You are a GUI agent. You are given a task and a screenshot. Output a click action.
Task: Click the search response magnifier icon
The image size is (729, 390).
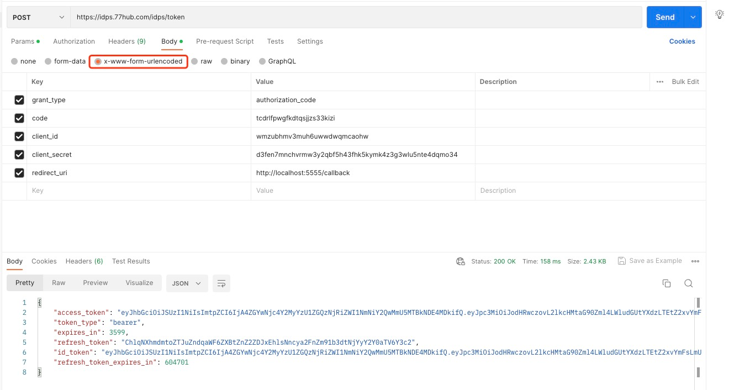(688, 283)
